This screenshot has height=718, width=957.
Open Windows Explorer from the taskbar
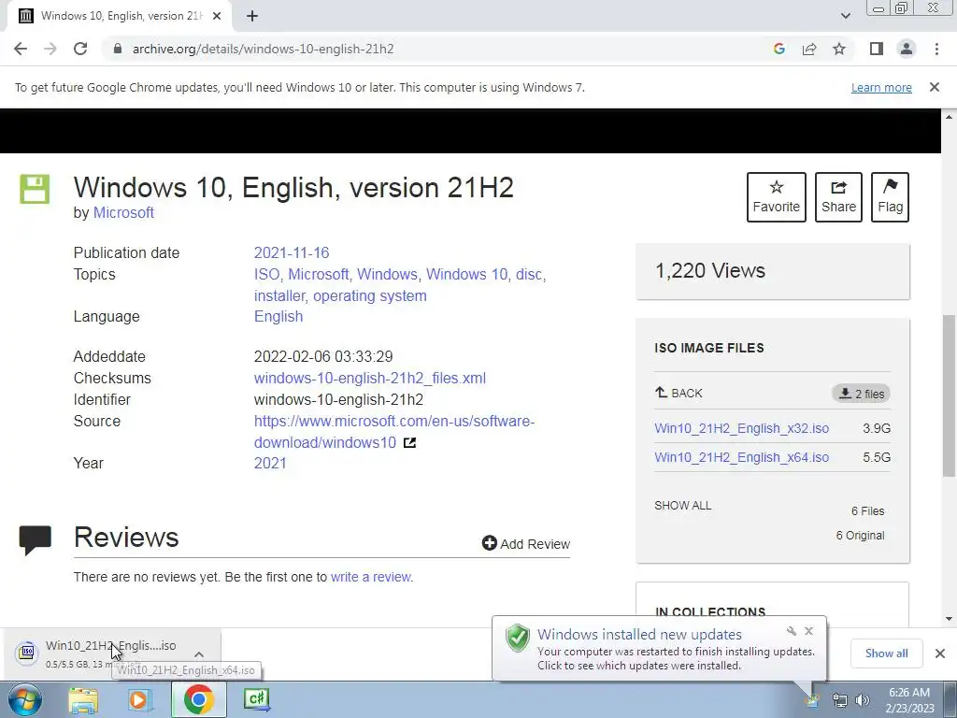pos(83,700)
